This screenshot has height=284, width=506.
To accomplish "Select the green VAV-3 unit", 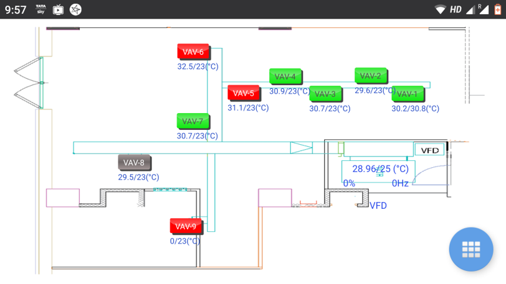I will pos(326,94).
